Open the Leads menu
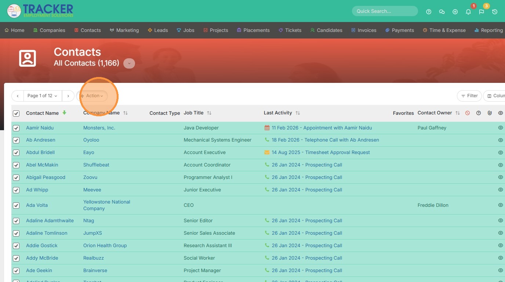Screen dimensions: 505x282 [158, 30]
